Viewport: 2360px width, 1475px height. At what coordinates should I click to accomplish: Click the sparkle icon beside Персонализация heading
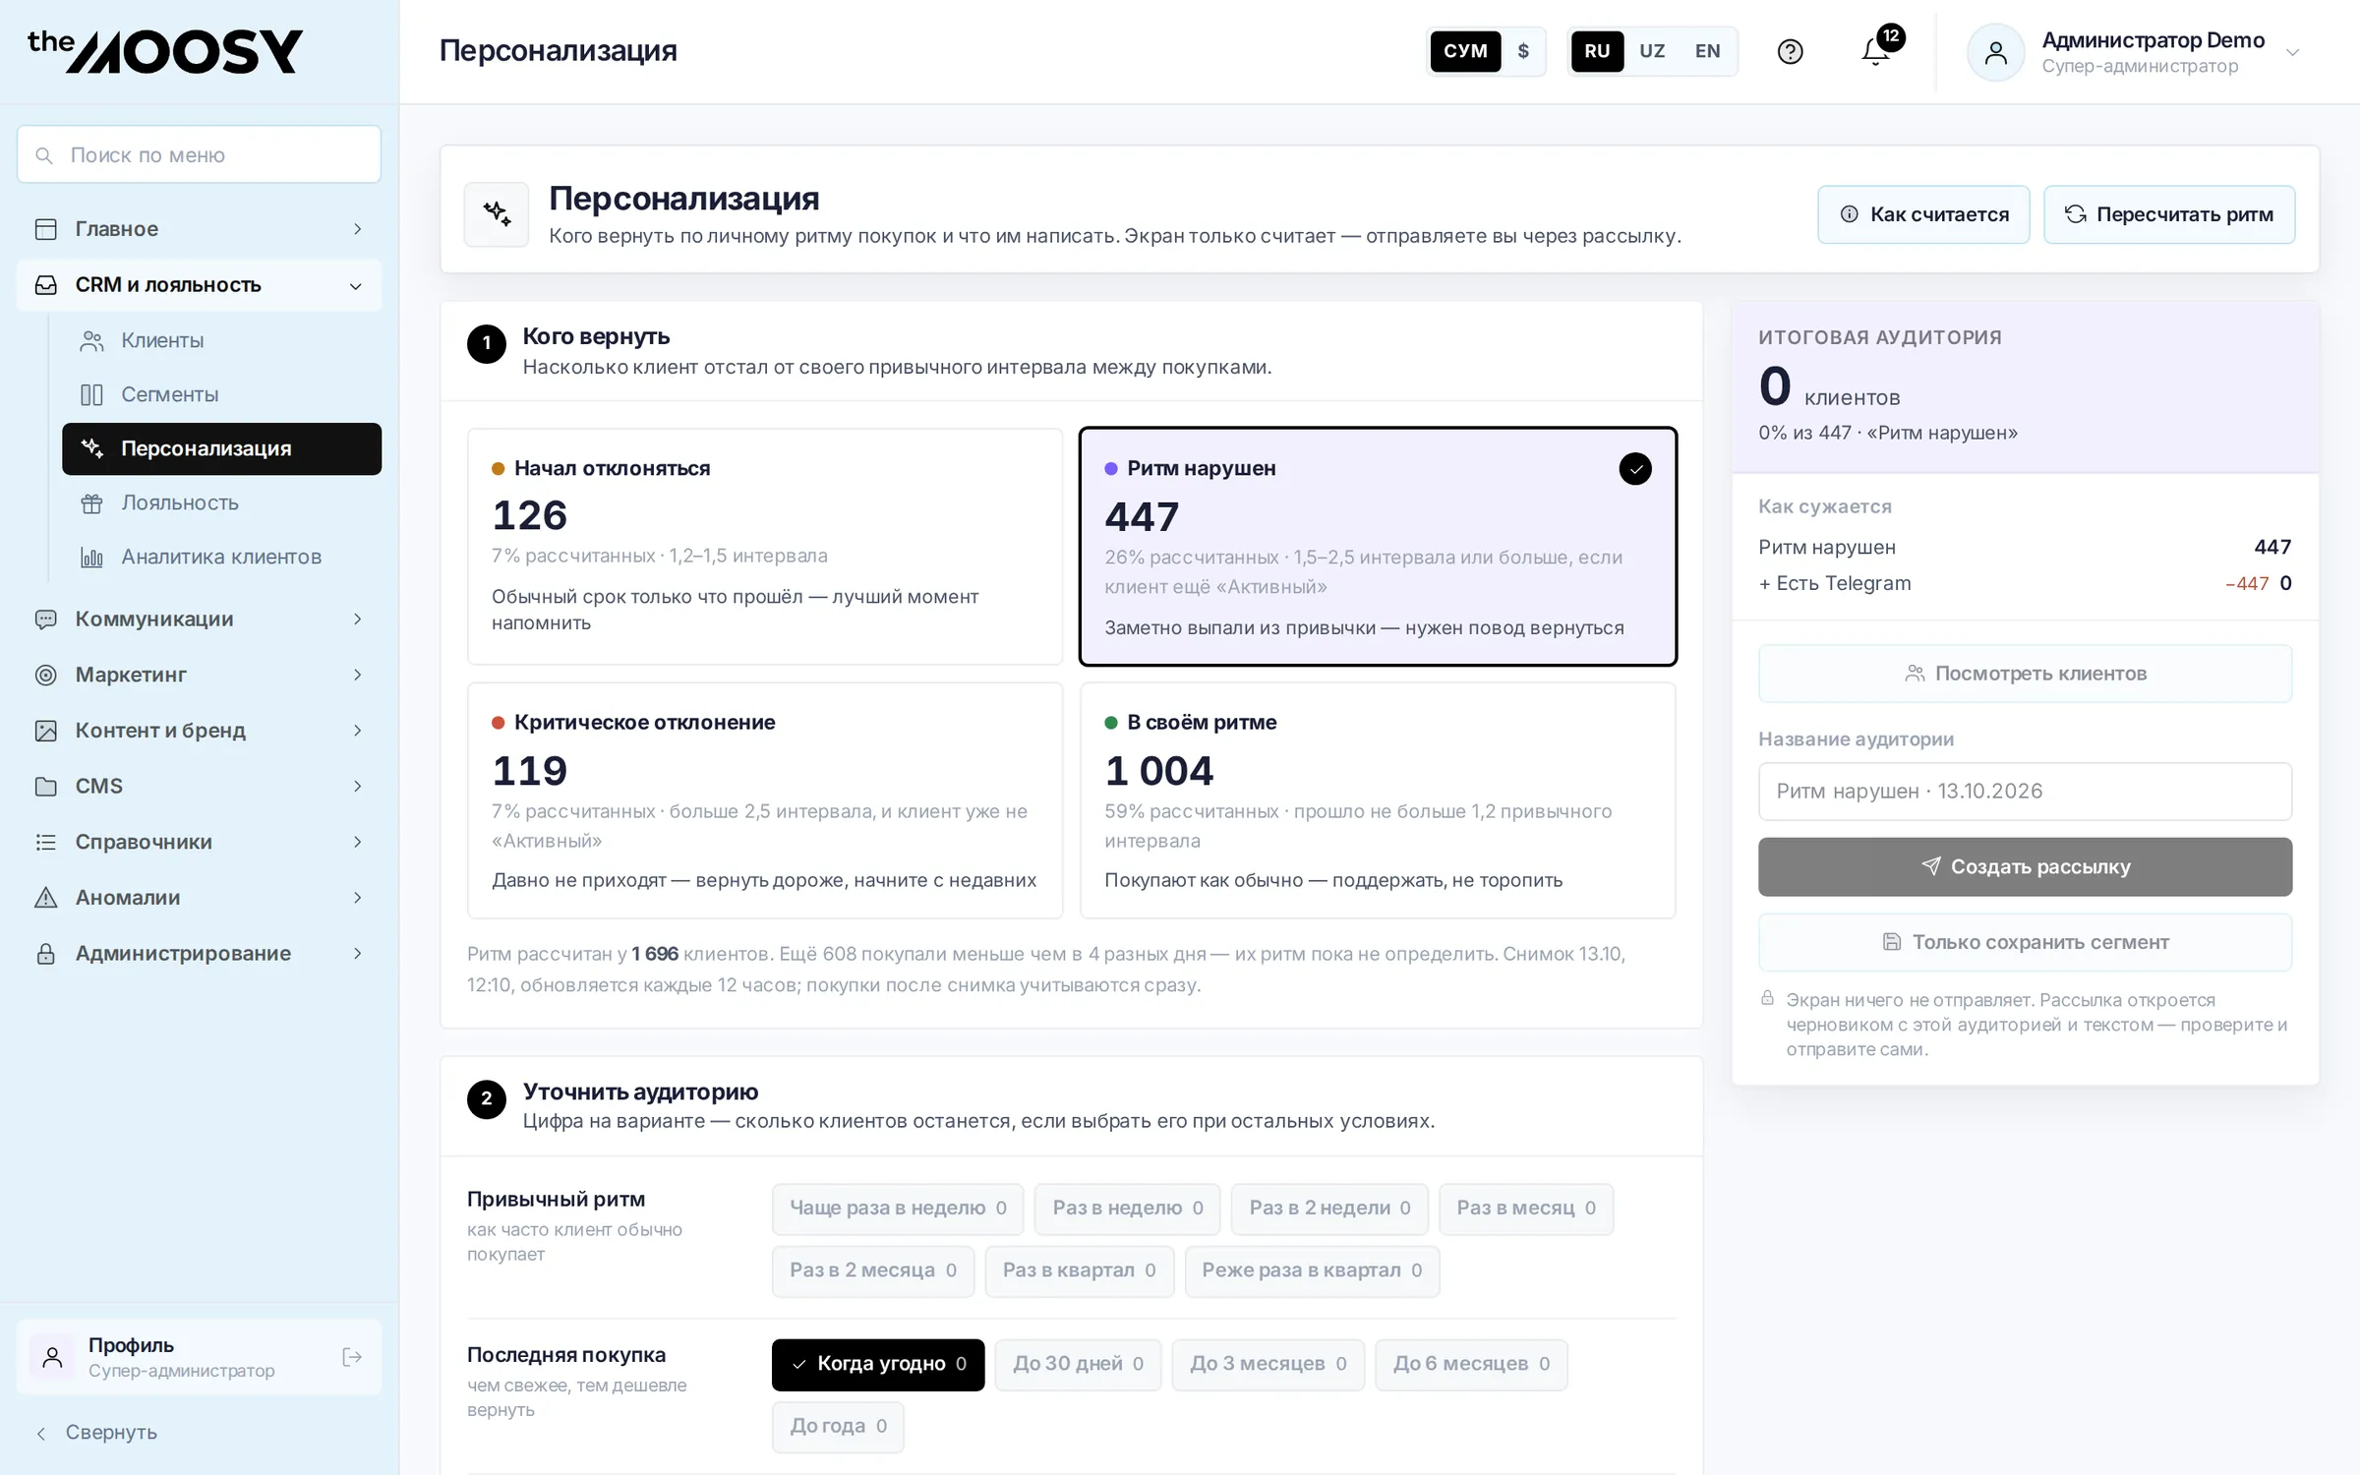click(497, 213)
